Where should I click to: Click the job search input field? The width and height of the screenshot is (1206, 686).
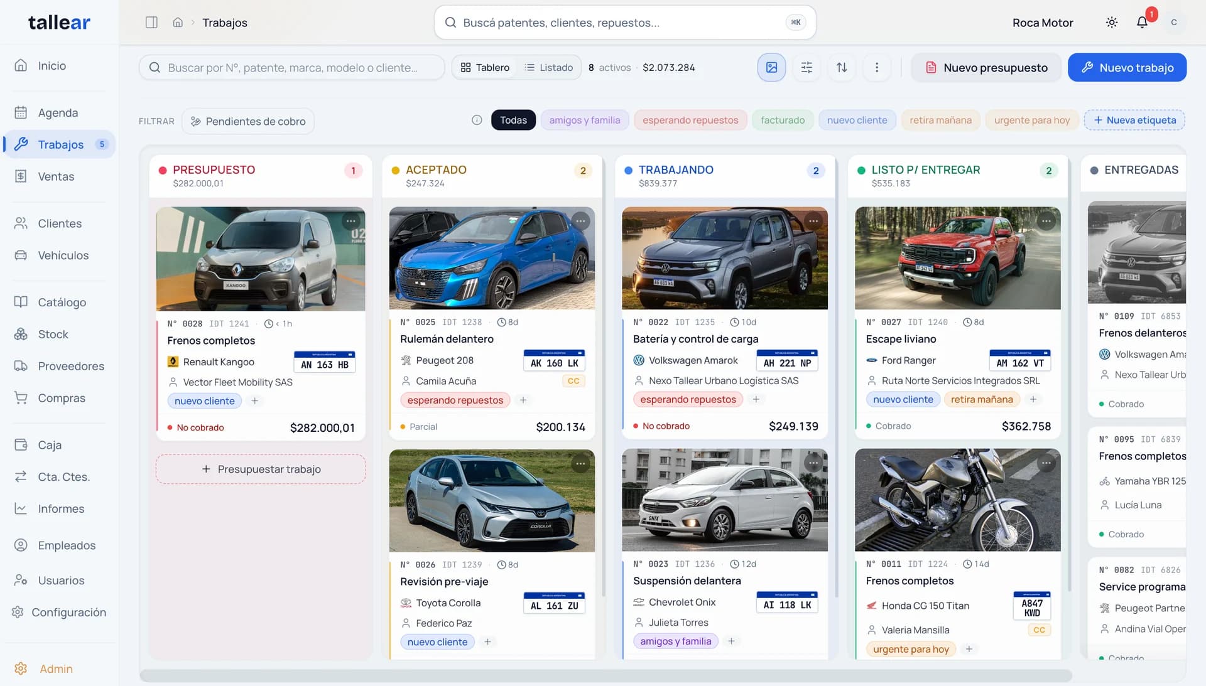[292, 67]
